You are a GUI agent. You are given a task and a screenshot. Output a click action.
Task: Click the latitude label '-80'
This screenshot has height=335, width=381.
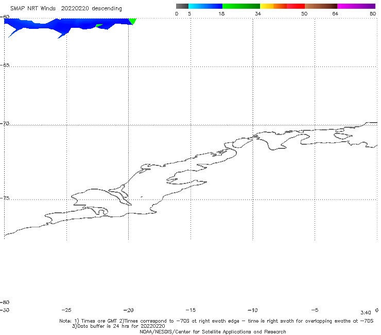(5, 303)
